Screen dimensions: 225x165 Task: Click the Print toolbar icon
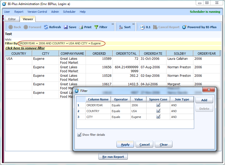(81, 27)
